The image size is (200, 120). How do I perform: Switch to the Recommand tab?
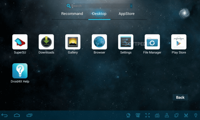point(72,14)
